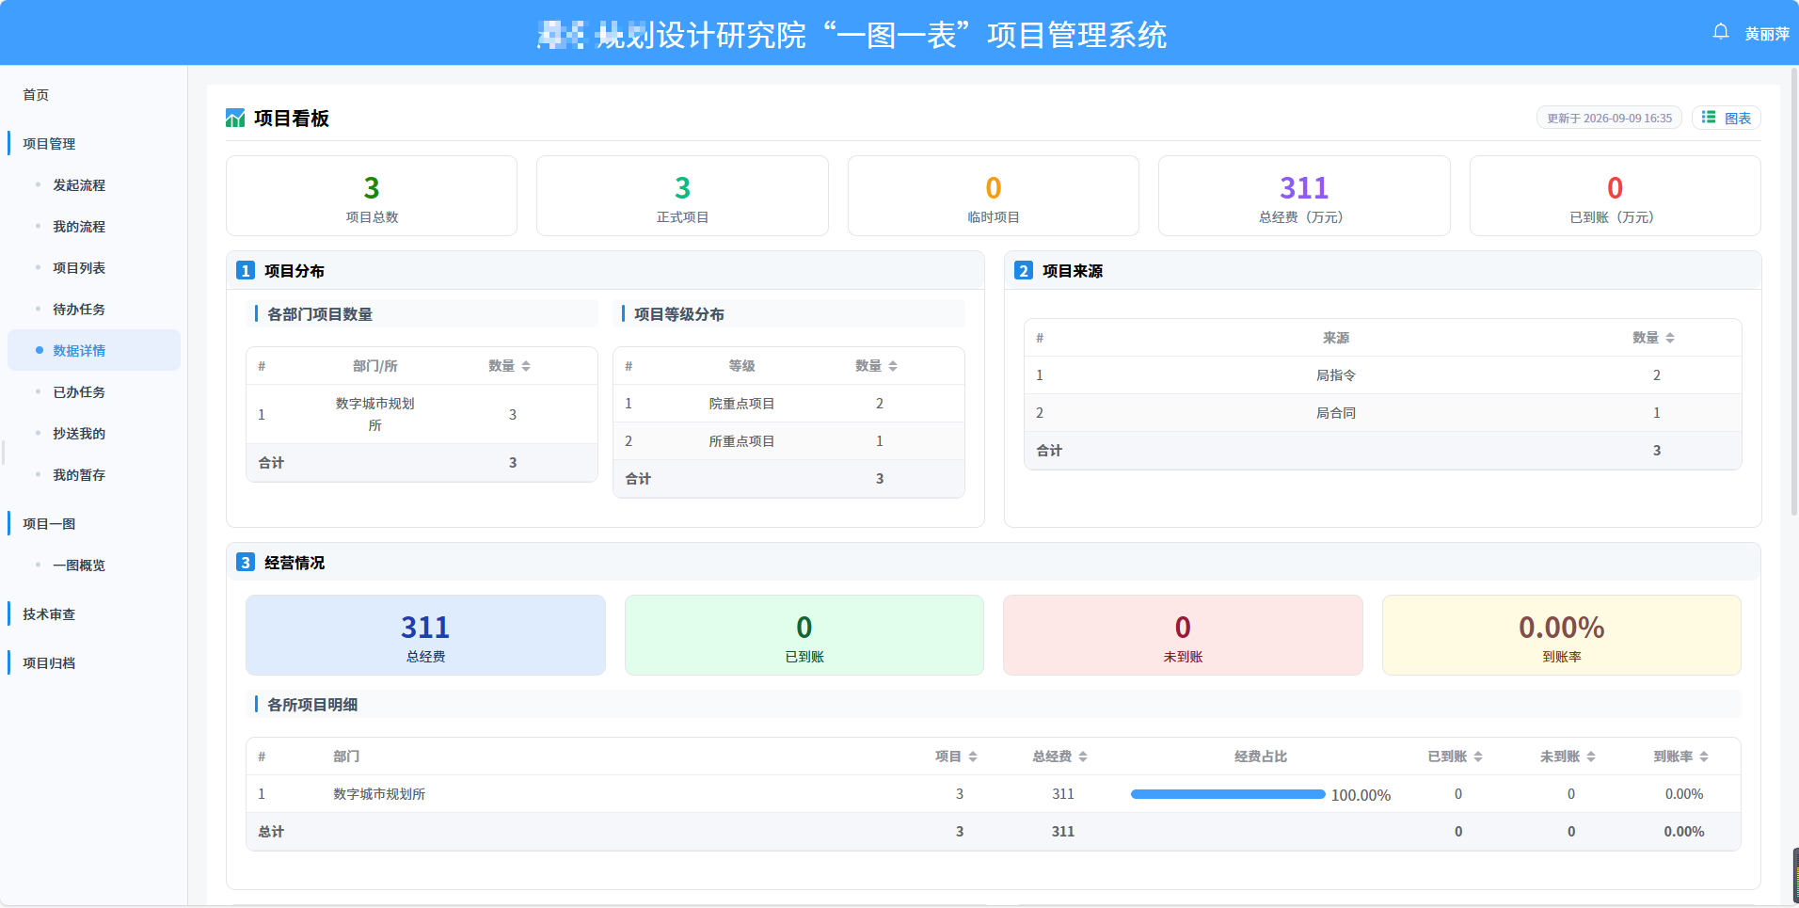Screen dimensions: 1799x908
Task: Click the 100.00% value beside the bar
Action: 1361,795
